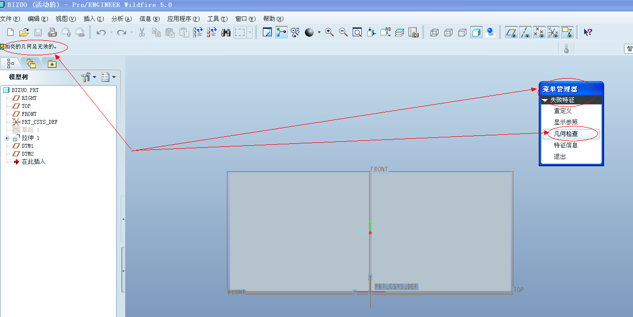Switch display to wireframe
The height and width of the screenshot is (317, 633).
pyautogui.click(x=434, y=32)
